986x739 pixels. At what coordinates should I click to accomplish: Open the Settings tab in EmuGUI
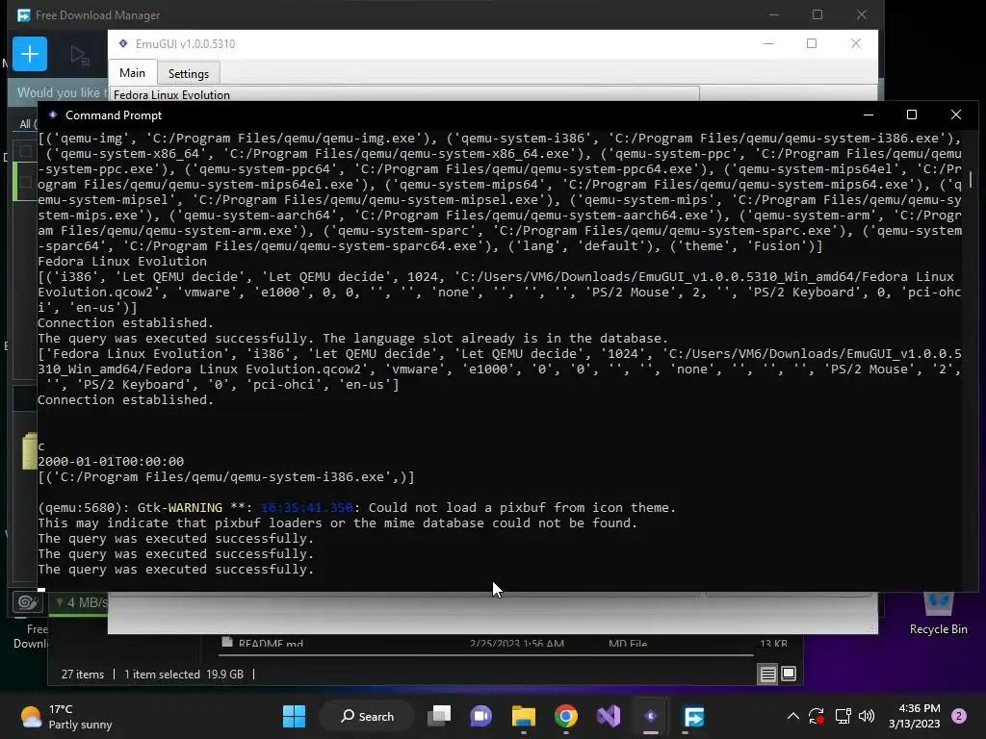coord(188,73)
